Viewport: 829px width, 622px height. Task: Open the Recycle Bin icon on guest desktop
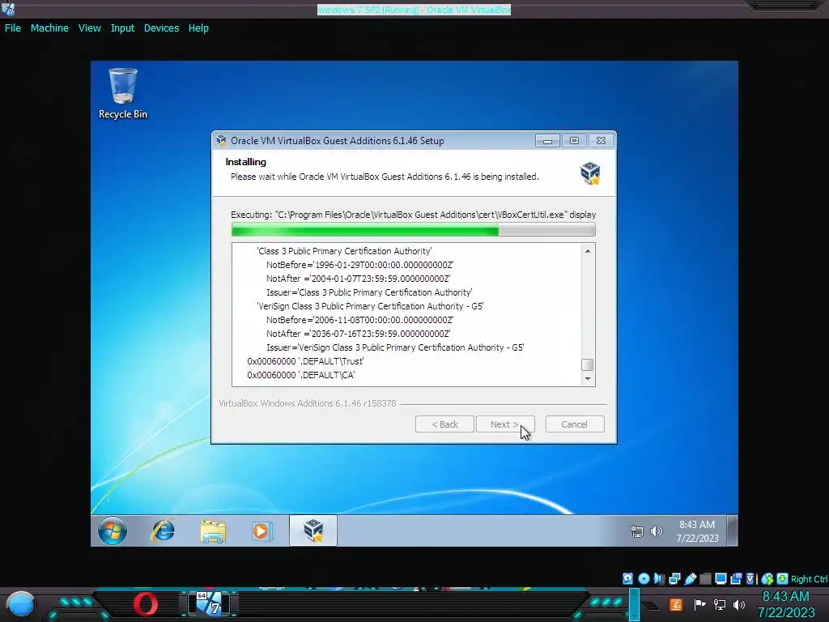click(123, 93)
